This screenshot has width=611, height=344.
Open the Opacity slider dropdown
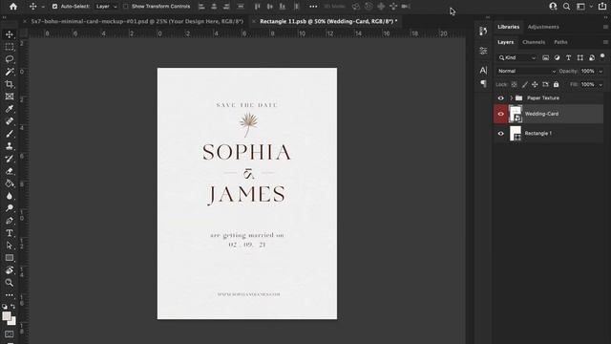click(600, 71)
